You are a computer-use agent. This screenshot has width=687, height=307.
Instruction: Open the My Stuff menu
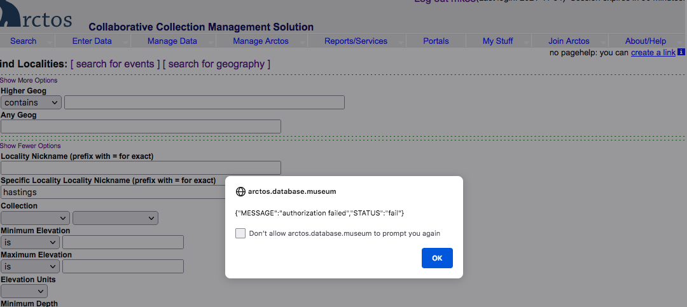(x=497, y=41)
